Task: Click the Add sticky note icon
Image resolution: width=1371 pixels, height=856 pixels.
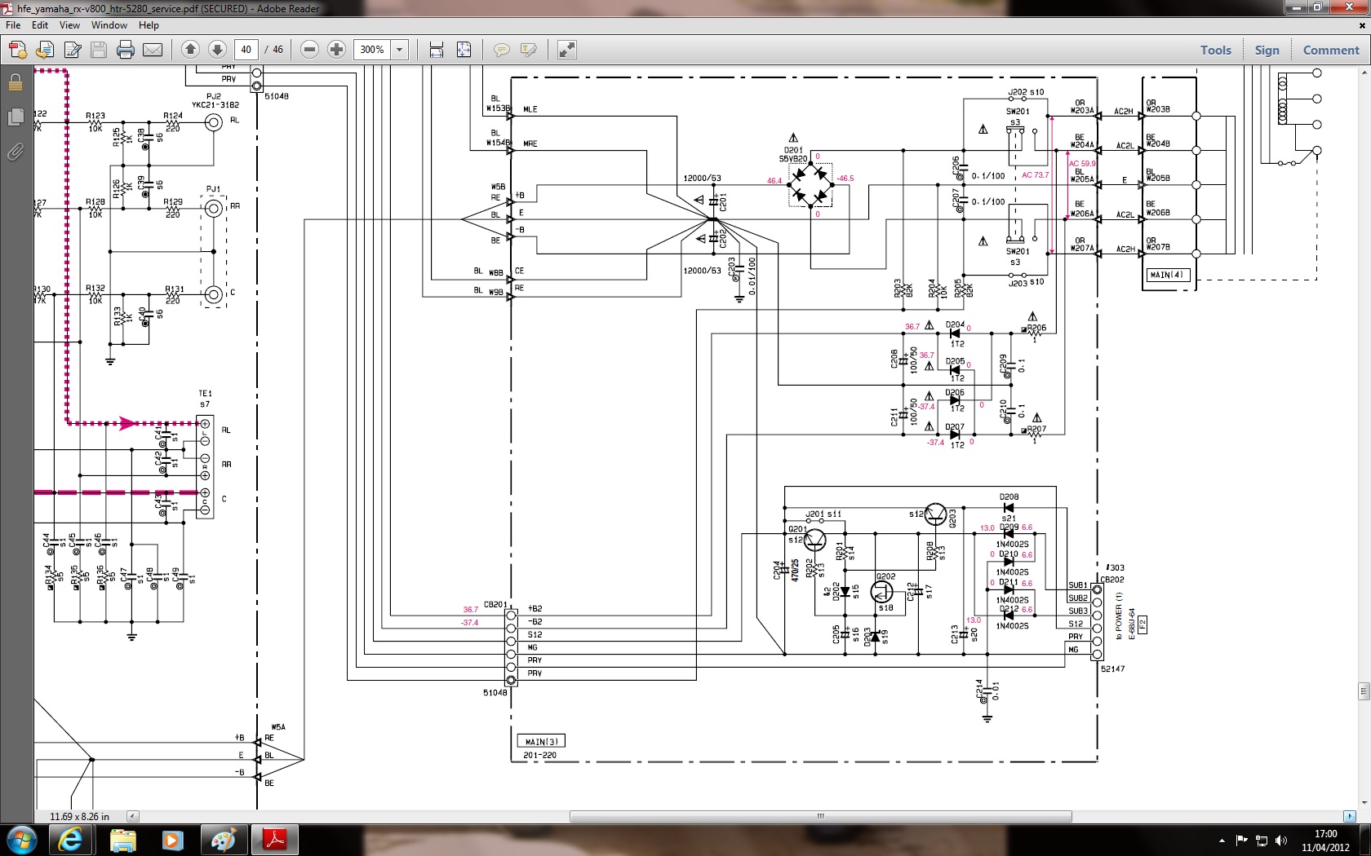Action: [501, 50]
